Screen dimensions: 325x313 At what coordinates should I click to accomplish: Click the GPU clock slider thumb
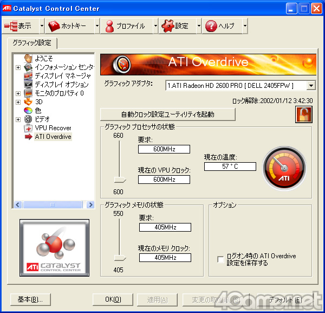click(120, 180)
